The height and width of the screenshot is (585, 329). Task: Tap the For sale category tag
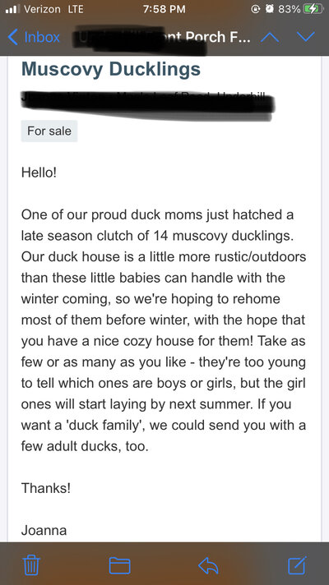pos(49,131)
